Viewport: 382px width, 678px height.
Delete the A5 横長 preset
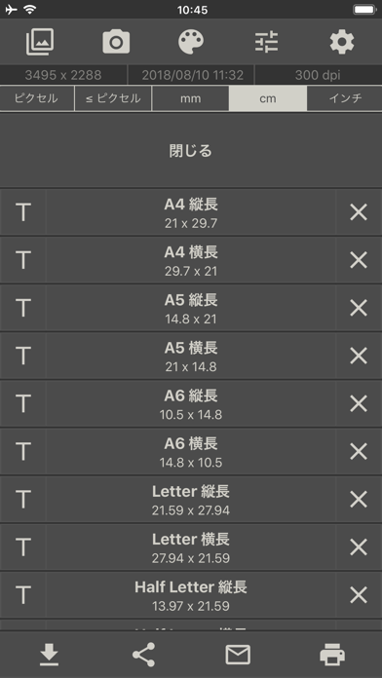359,356
